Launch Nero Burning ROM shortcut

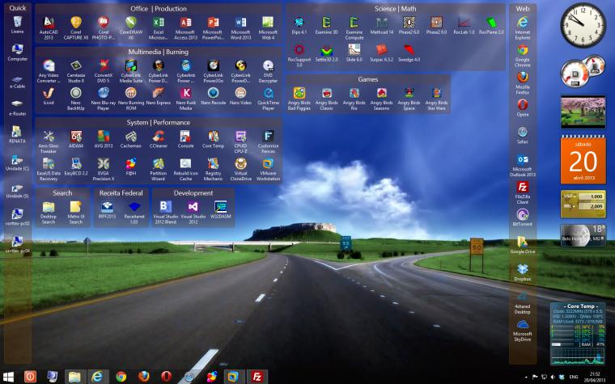130,99
